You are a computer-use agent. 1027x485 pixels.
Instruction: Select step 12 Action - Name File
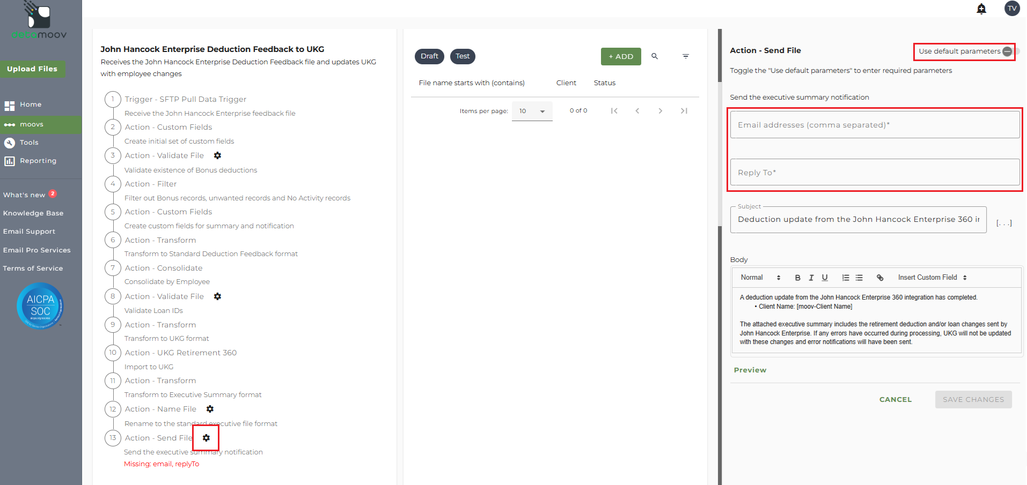coord(160,409)
